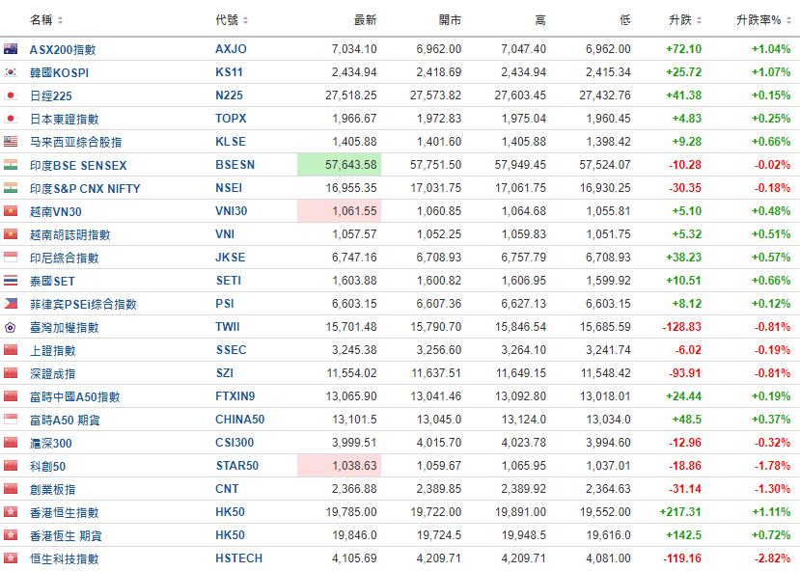
Task: Click the Singapore flag beside 富時A50 期貨
Action: coord(11,419)
